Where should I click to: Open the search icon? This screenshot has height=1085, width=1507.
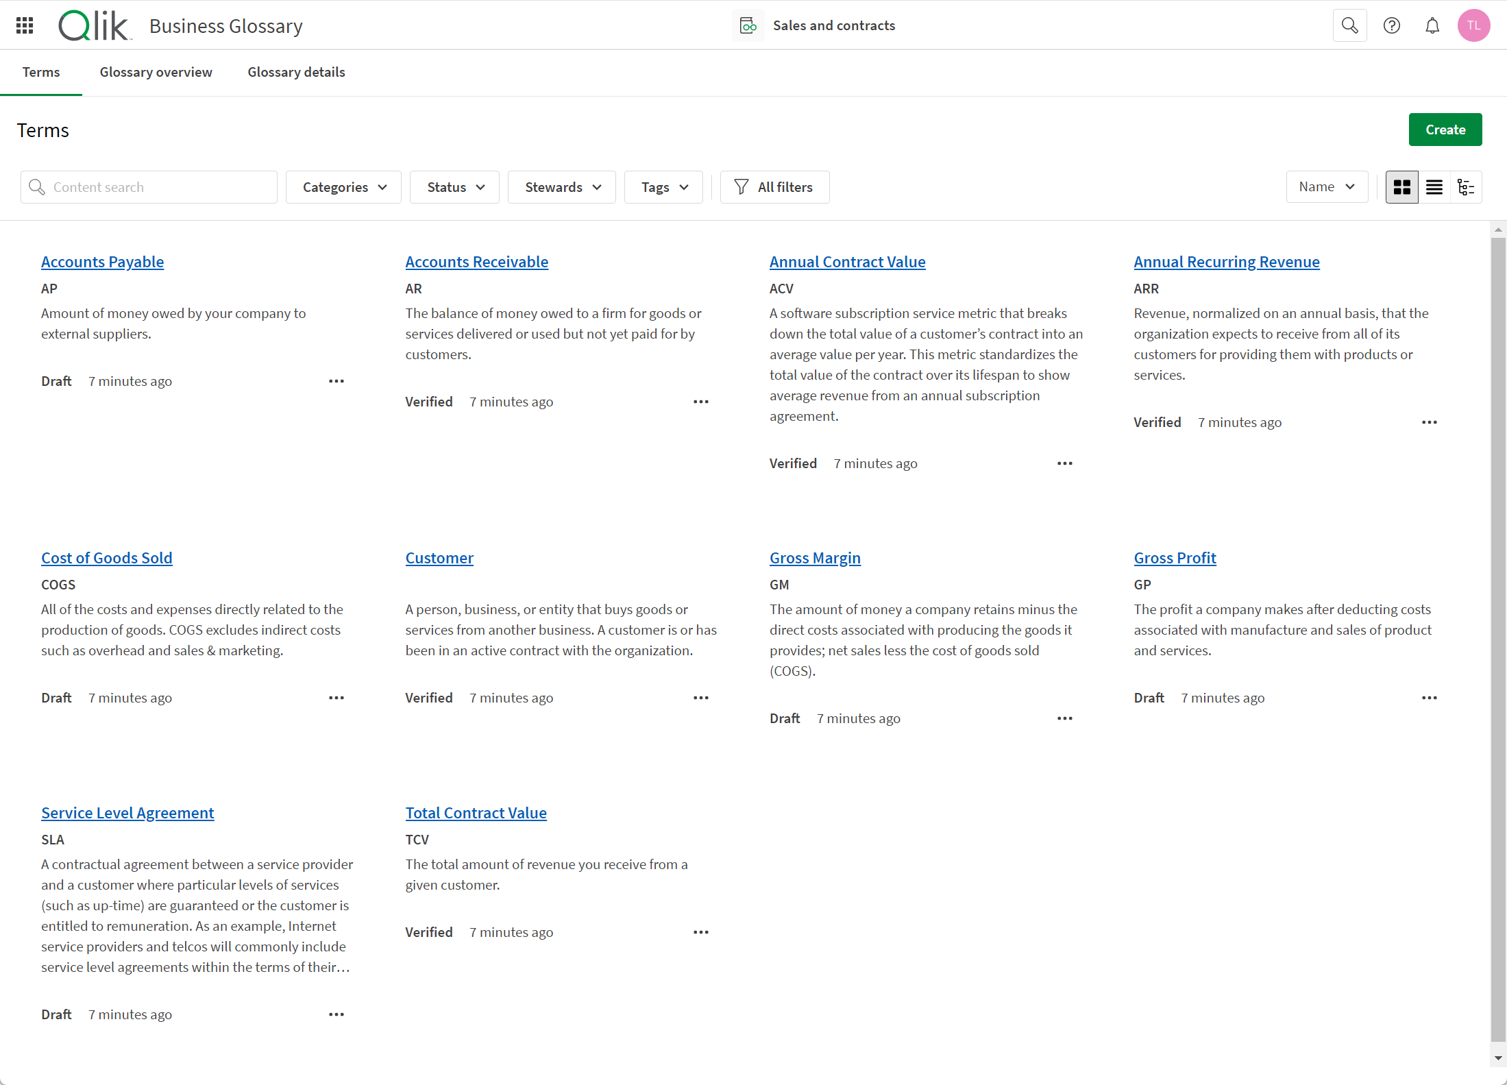point(1351,25)
